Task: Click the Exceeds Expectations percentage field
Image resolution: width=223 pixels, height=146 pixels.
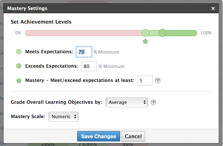Action: point(89,66)
